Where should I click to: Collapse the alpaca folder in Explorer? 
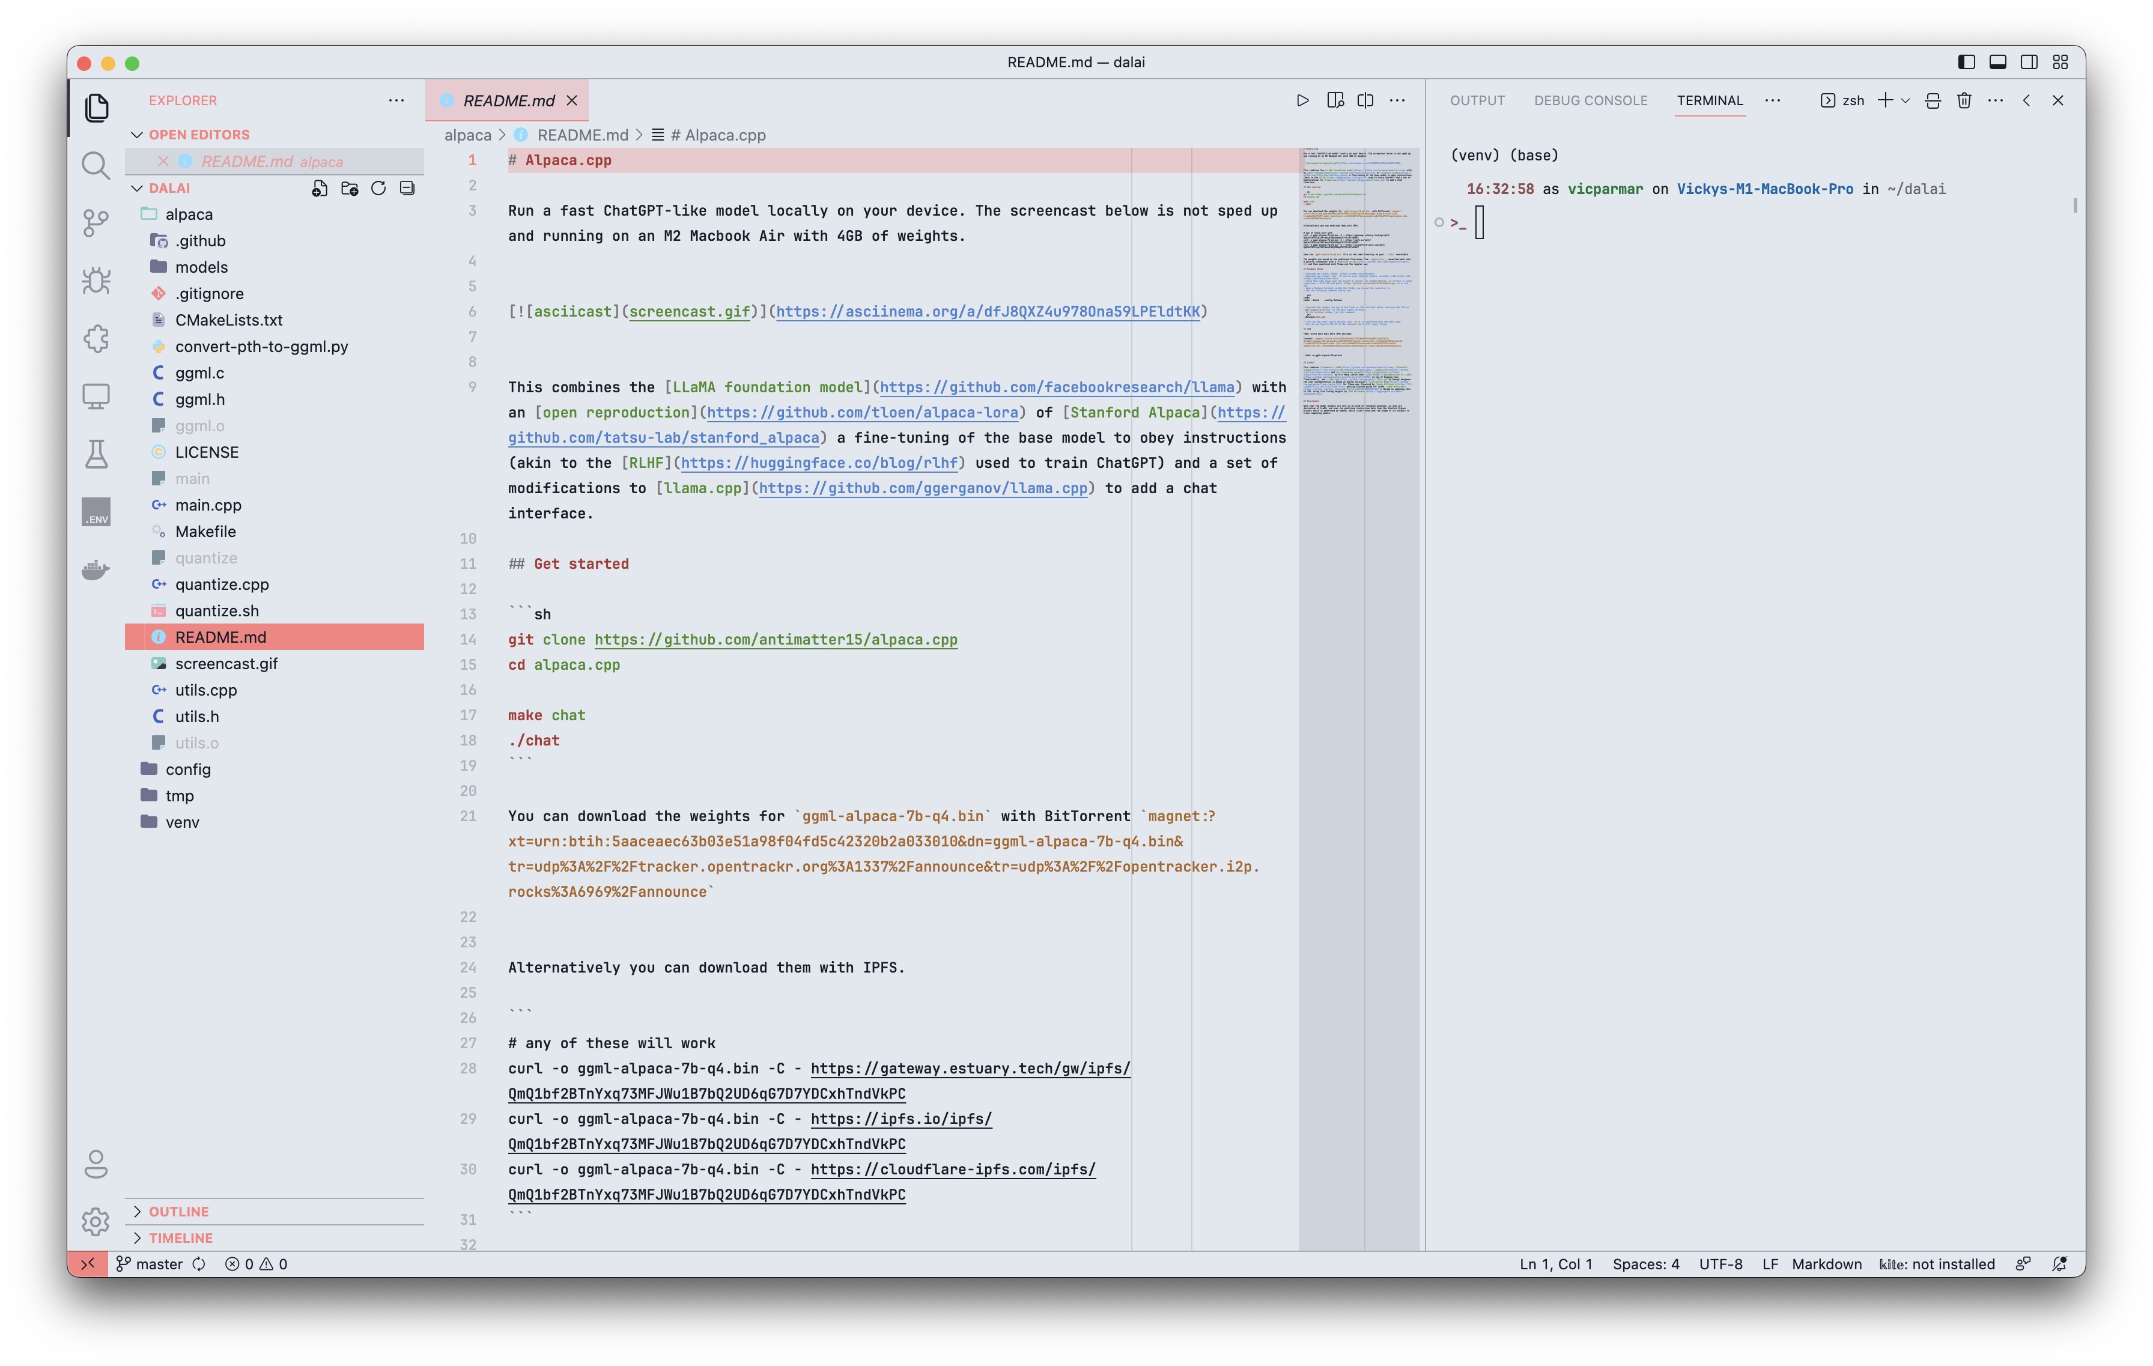[273, 214]
